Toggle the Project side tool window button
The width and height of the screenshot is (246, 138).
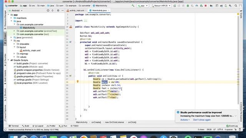coord(5,38)
